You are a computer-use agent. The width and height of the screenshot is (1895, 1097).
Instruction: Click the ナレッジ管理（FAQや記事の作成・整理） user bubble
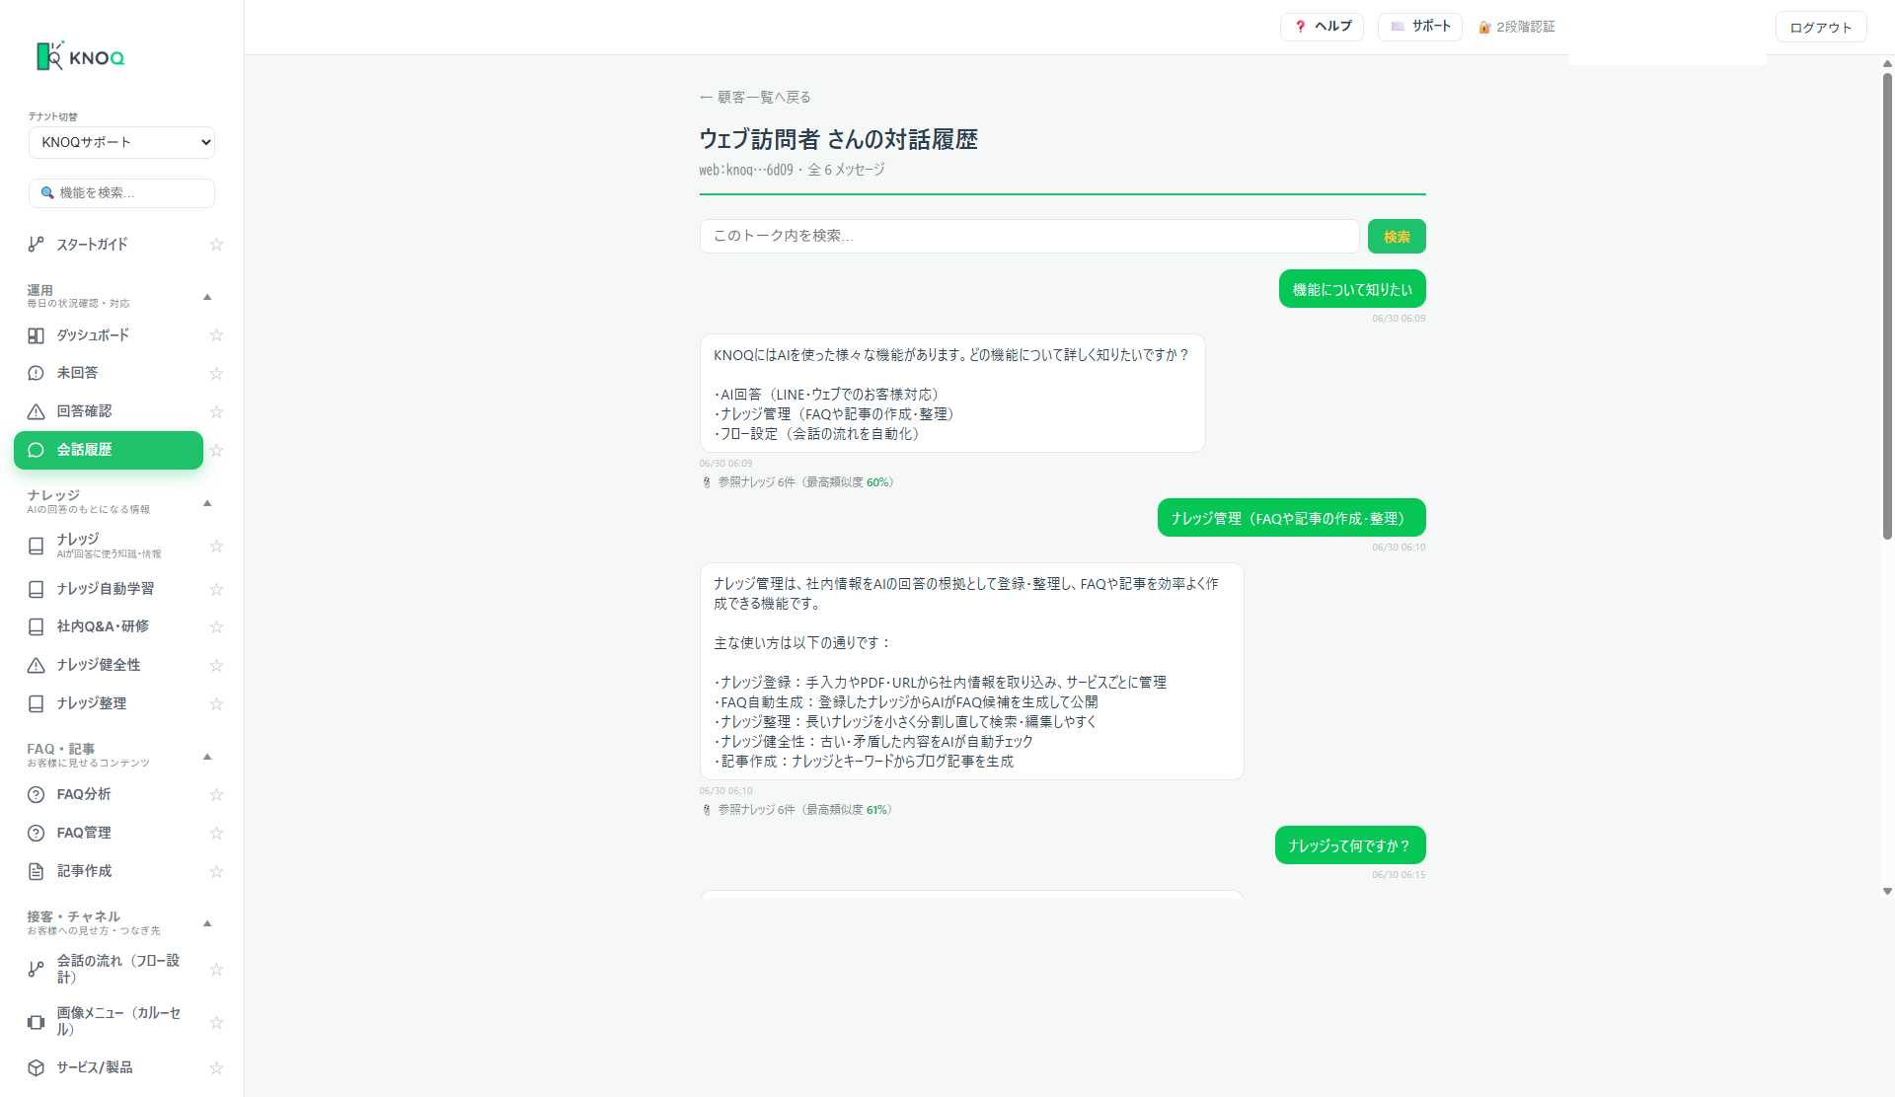[x=1292, y=518]
